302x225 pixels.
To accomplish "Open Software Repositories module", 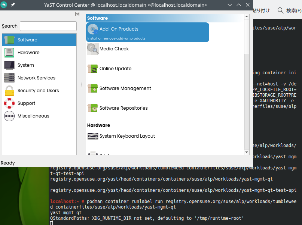I will tap(123, 108).
